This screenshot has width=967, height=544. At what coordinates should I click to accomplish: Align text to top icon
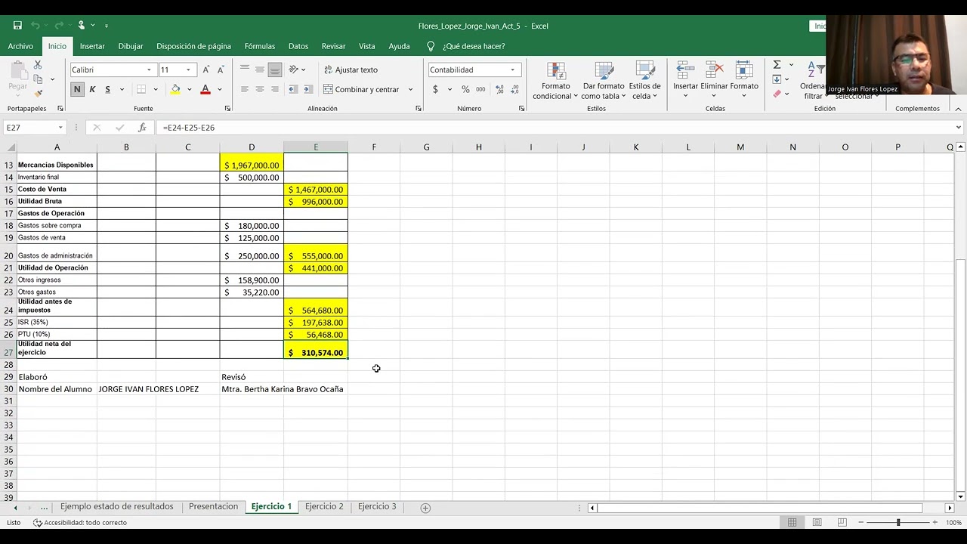(245, 70)
